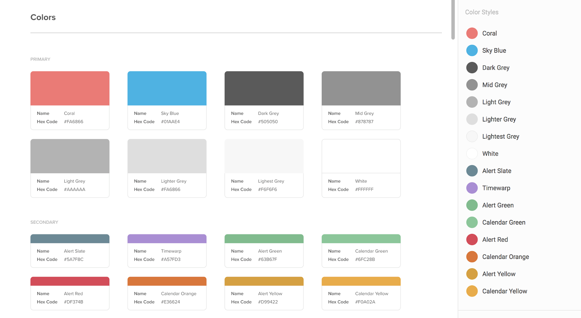Click the Alert Red card's color strip
The width and height of the screenshot is (581, 318).
coord(70,281)
